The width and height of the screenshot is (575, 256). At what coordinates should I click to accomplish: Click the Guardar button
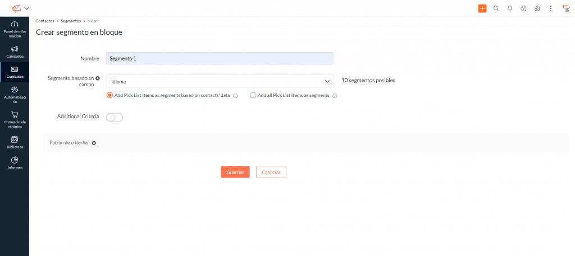point(235,172)
